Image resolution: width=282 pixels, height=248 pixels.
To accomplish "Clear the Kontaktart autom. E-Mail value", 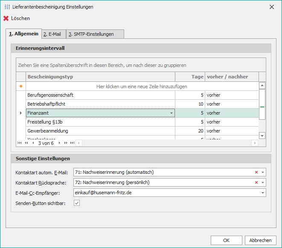I will click(x=256, y=172).
